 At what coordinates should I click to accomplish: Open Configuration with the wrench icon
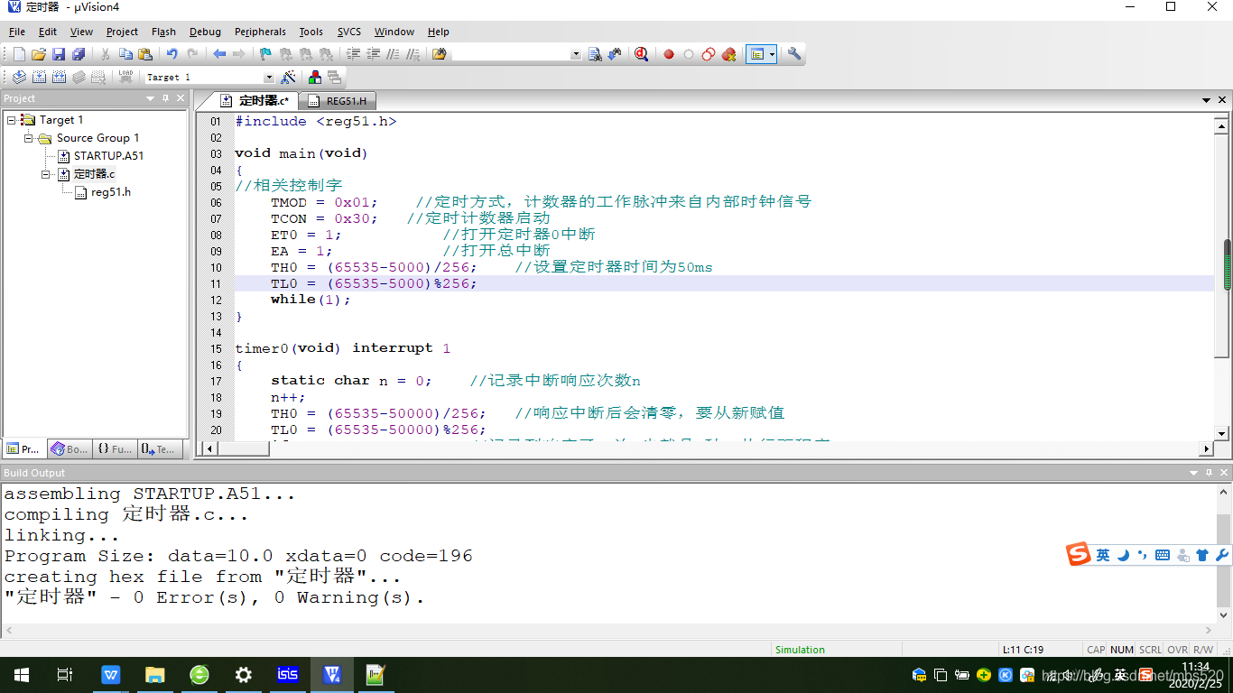click(794, 54)
